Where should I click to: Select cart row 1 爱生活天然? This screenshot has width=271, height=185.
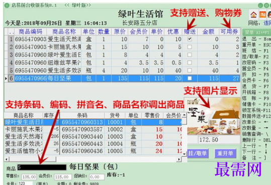click(122, 39)
